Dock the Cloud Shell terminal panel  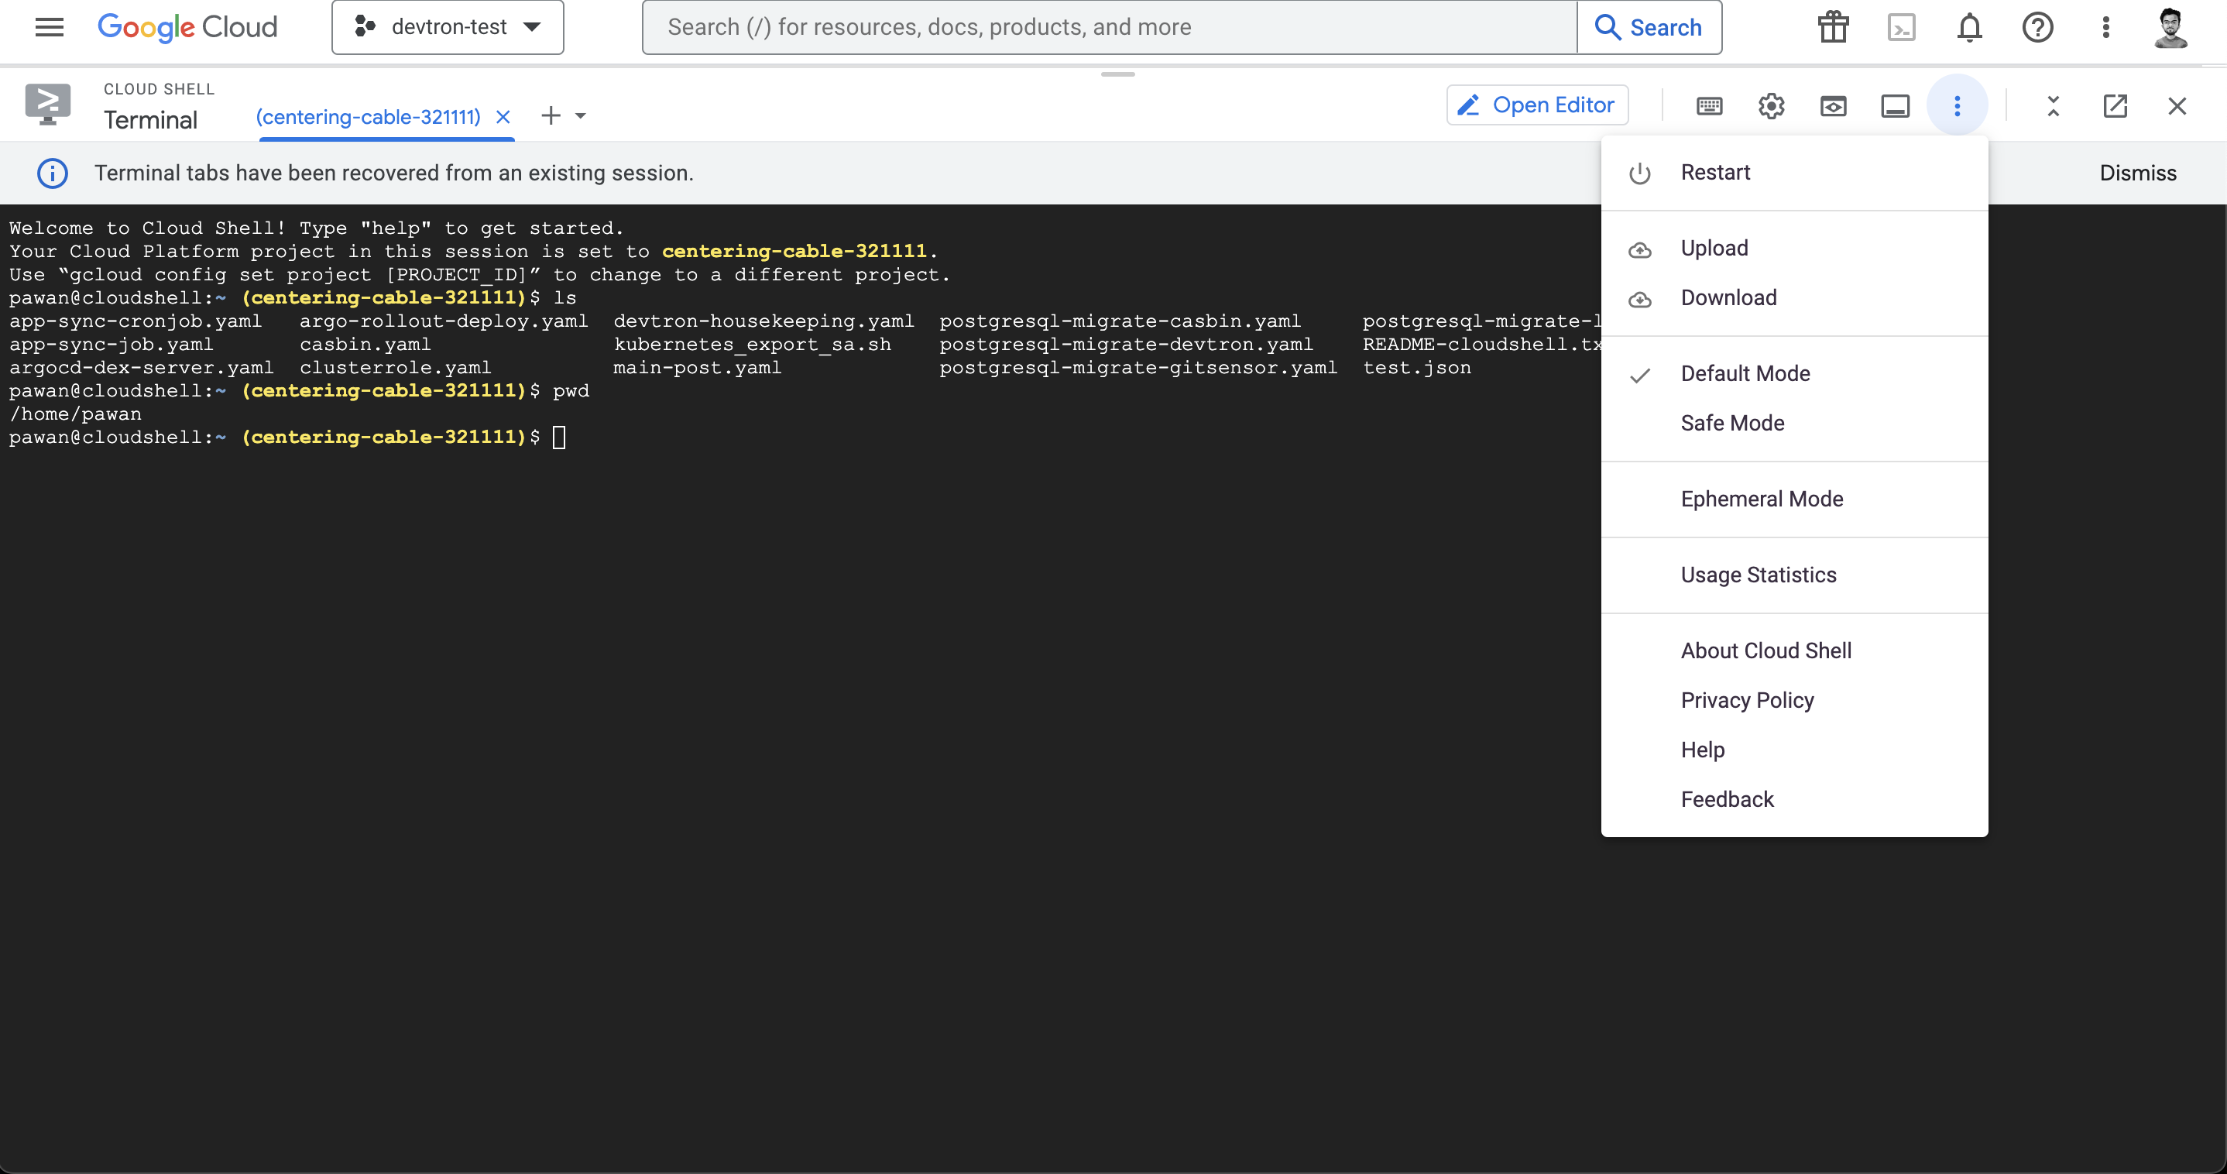point(1895,105)
